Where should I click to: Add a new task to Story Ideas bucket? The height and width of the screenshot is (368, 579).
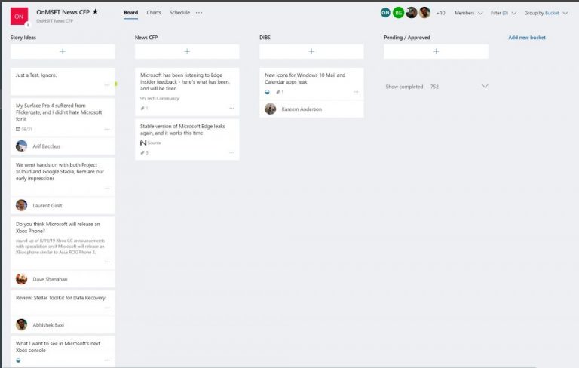[63, 51]
